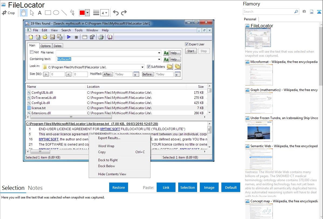The width and height of the screenshot is (323, 219).
Task: Click the Paste Image button
Action: 209,187
